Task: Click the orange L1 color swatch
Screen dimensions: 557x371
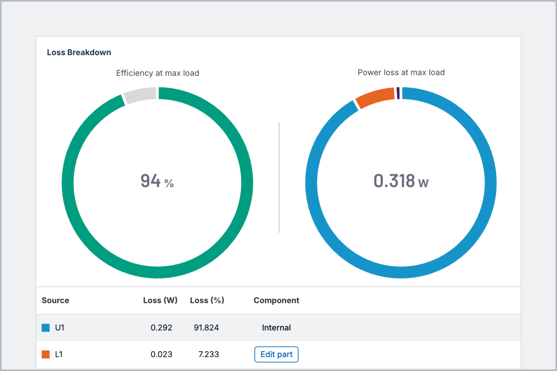Action: click(45, 354)
